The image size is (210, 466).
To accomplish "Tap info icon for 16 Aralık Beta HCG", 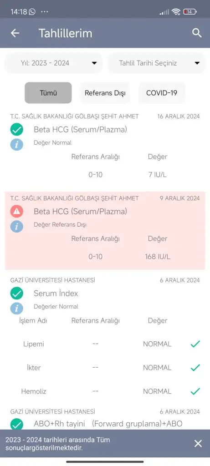I will (x=17, y=144).
